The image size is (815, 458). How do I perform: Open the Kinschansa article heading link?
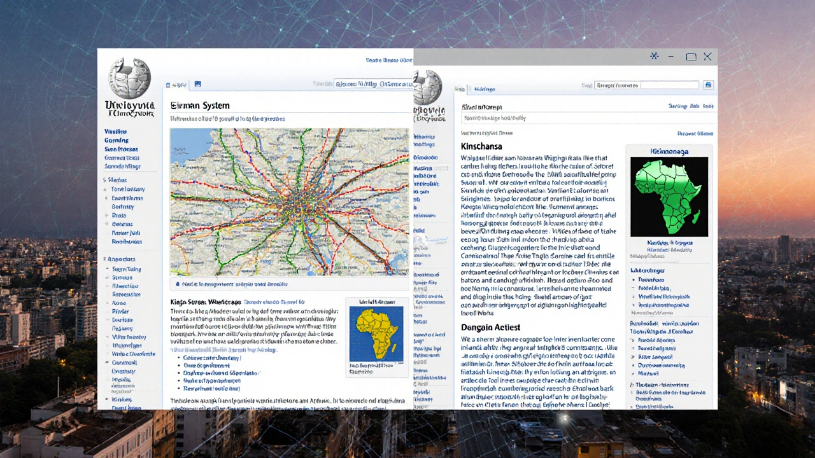click(x=481, y=146)
